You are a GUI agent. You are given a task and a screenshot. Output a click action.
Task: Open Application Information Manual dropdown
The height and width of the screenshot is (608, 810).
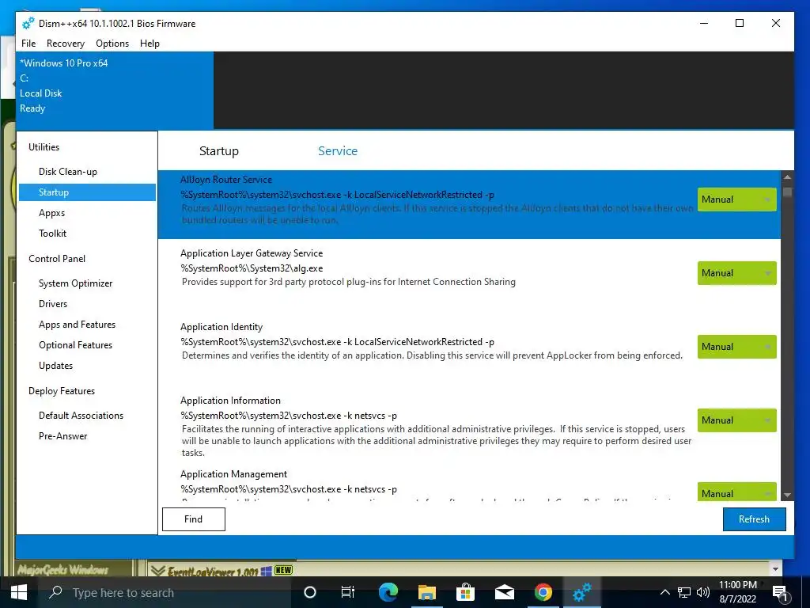point(736,420)
